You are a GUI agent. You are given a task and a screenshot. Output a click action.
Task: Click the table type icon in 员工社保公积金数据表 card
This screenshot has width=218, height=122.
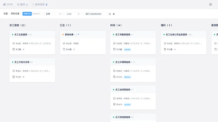coord(165,43)
